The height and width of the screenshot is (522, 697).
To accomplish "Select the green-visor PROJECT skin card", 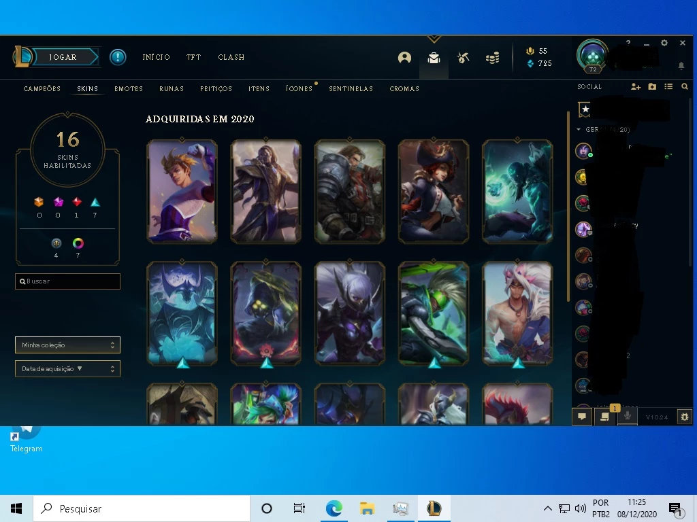I will click(x=434, y=313).
